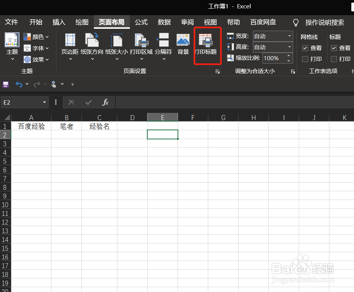Click the Redo arrow
The height and width of the screenshot is (292, 354).
click(x=37, y=84)
